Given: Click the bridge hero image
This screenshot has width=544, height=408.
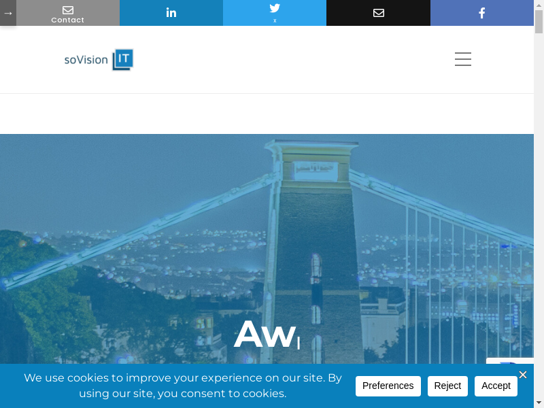Looking at the screenshot, I should [x=267, y=249].
